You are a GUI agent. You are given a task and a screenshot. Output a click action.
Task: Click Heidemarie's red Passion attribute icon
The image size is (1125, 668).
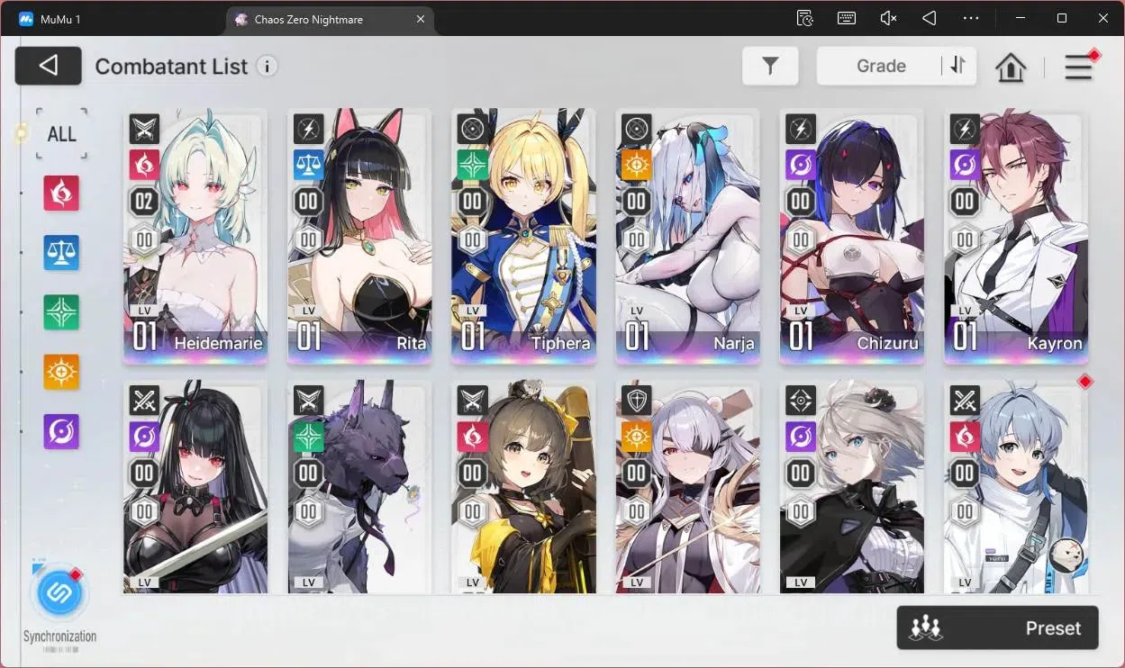tap(144, 165)
